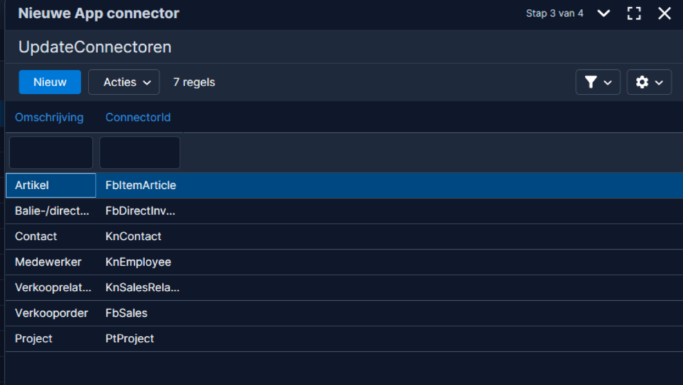Open the gear settings menu
Image resolution: width=683 pixels, height=385 pixels.
point(649,82)
